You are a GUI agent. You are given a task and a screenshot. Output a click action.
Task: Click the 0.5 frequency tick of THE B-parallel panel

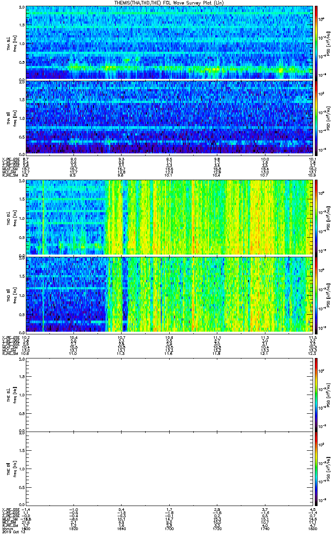[x=21, y=487]
